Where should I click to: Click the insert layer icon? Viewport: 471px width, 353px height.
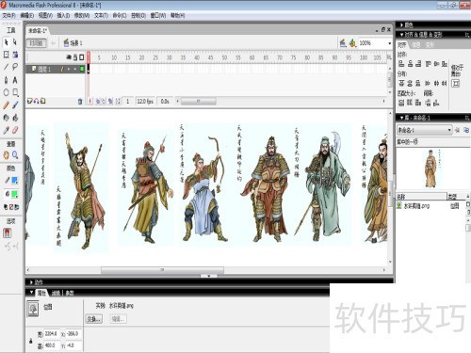point(30,101)
